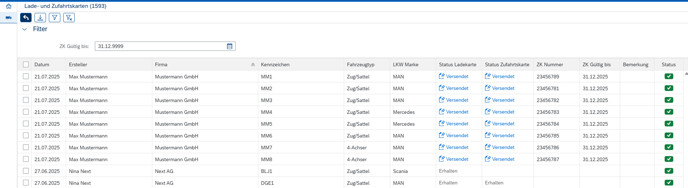Open the truck icon in the sidebar

pyautogui.click(x=9, y=18)
